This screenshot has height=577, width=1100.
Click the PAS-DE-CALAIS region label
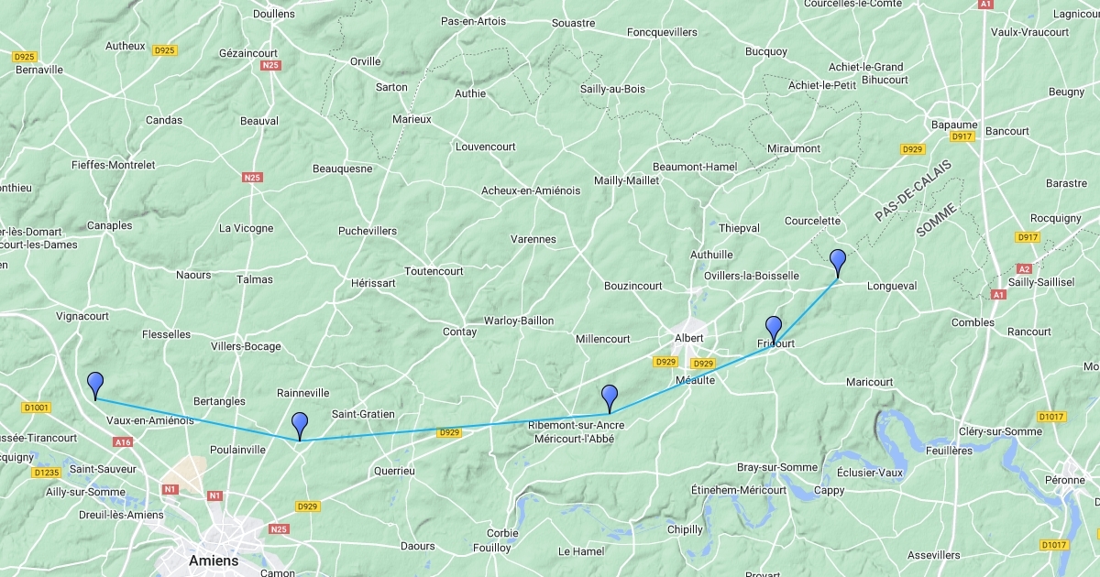tap(913, 191)
